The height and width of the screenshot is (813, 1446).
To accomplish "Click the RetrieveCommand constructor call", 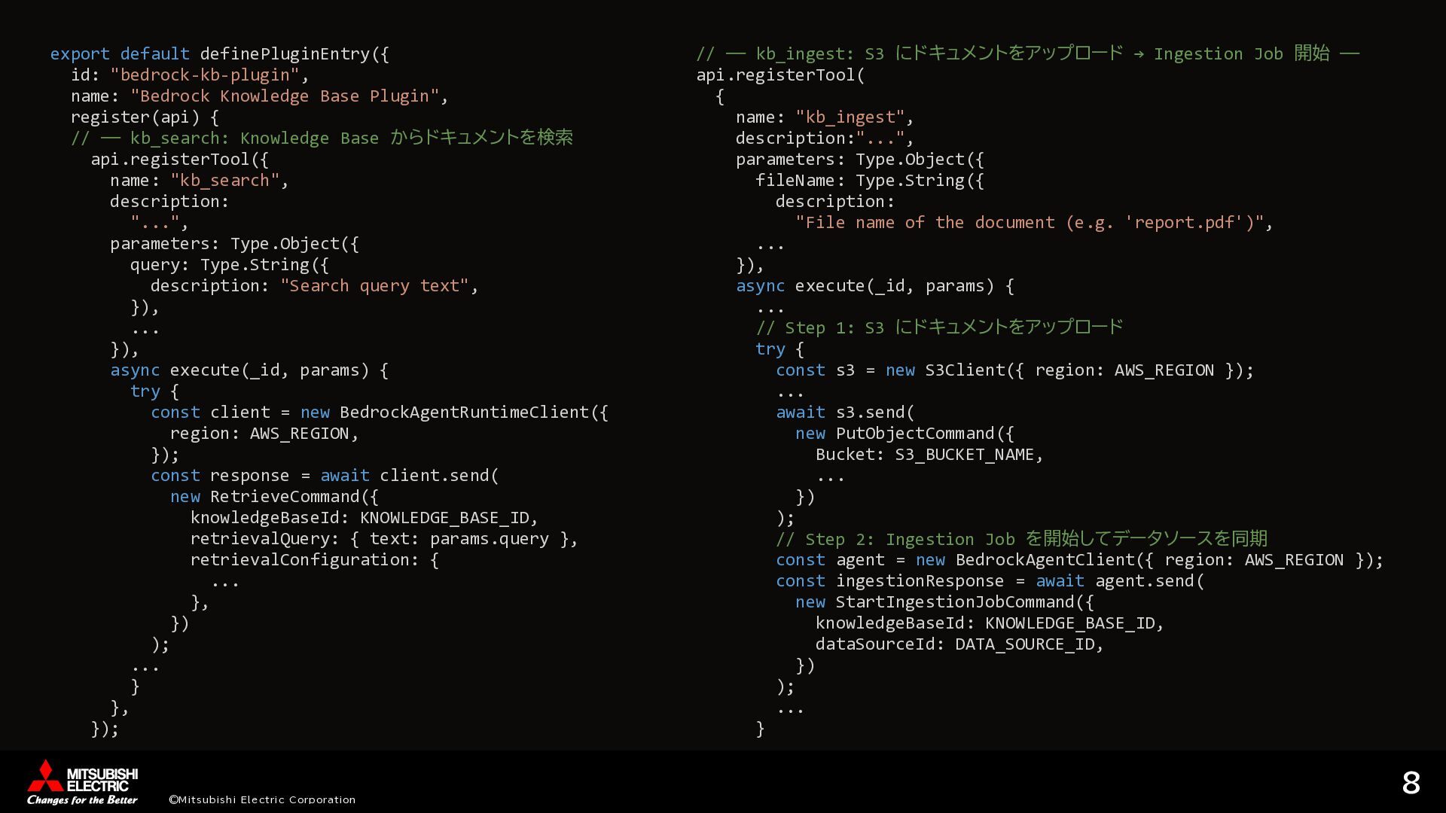I will pos(285,497).
